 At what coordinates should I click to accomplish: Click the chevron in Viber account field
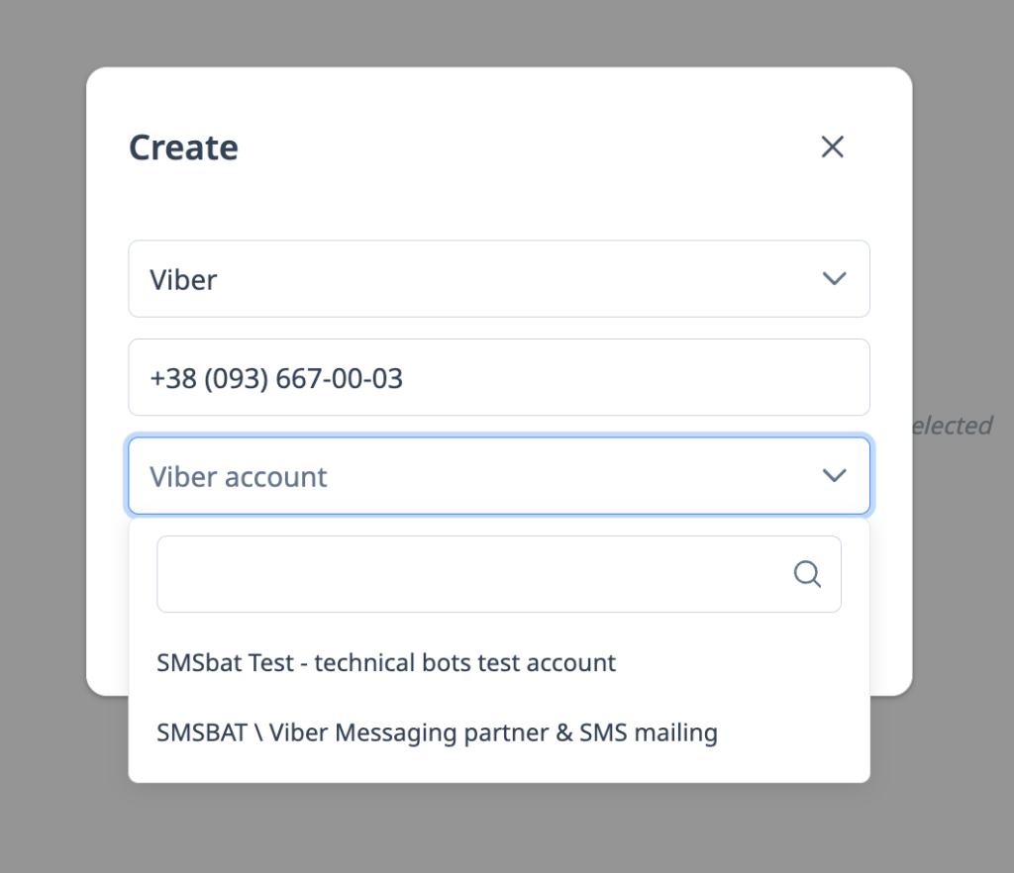(x=834, y=476)
